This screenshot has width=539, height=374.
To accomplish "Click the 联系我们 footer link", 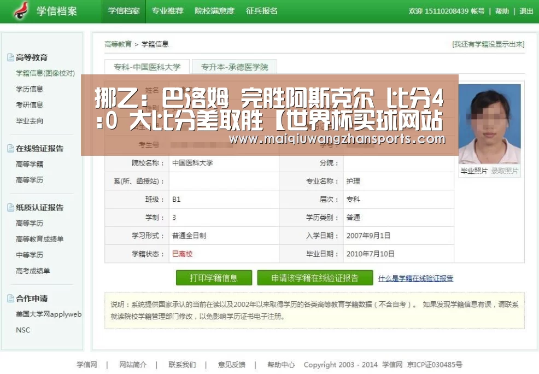I will 182,365.
